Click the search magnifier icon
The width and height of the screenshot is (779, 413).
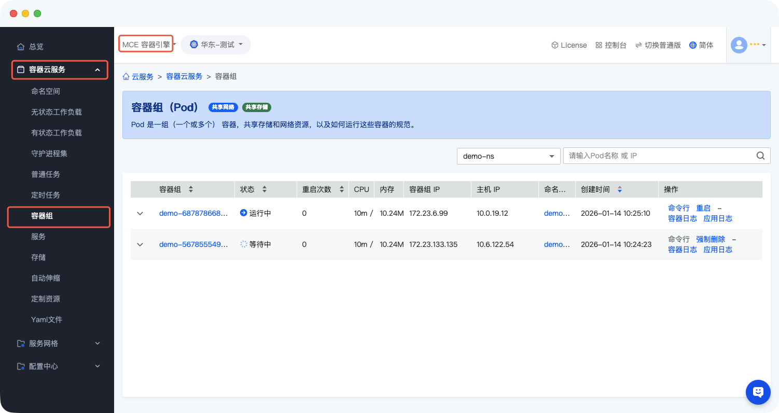click(760, 156)
